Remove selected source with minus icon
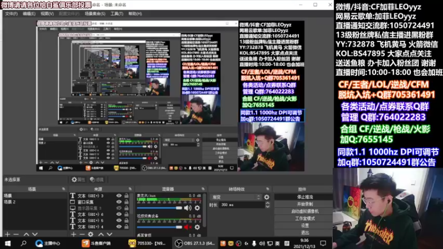This screenshot has height=249, width=443. (x=82, y=234)
